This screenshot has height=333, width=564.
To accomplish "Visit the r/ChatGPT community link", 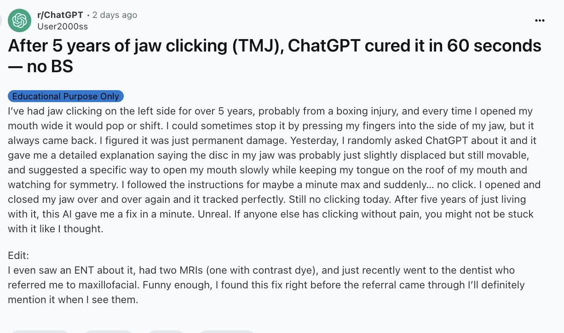I will pyautogui.click(x=60, y=15).
